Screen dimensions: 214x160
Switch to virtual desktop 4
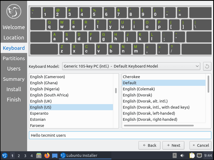(32, 156)
